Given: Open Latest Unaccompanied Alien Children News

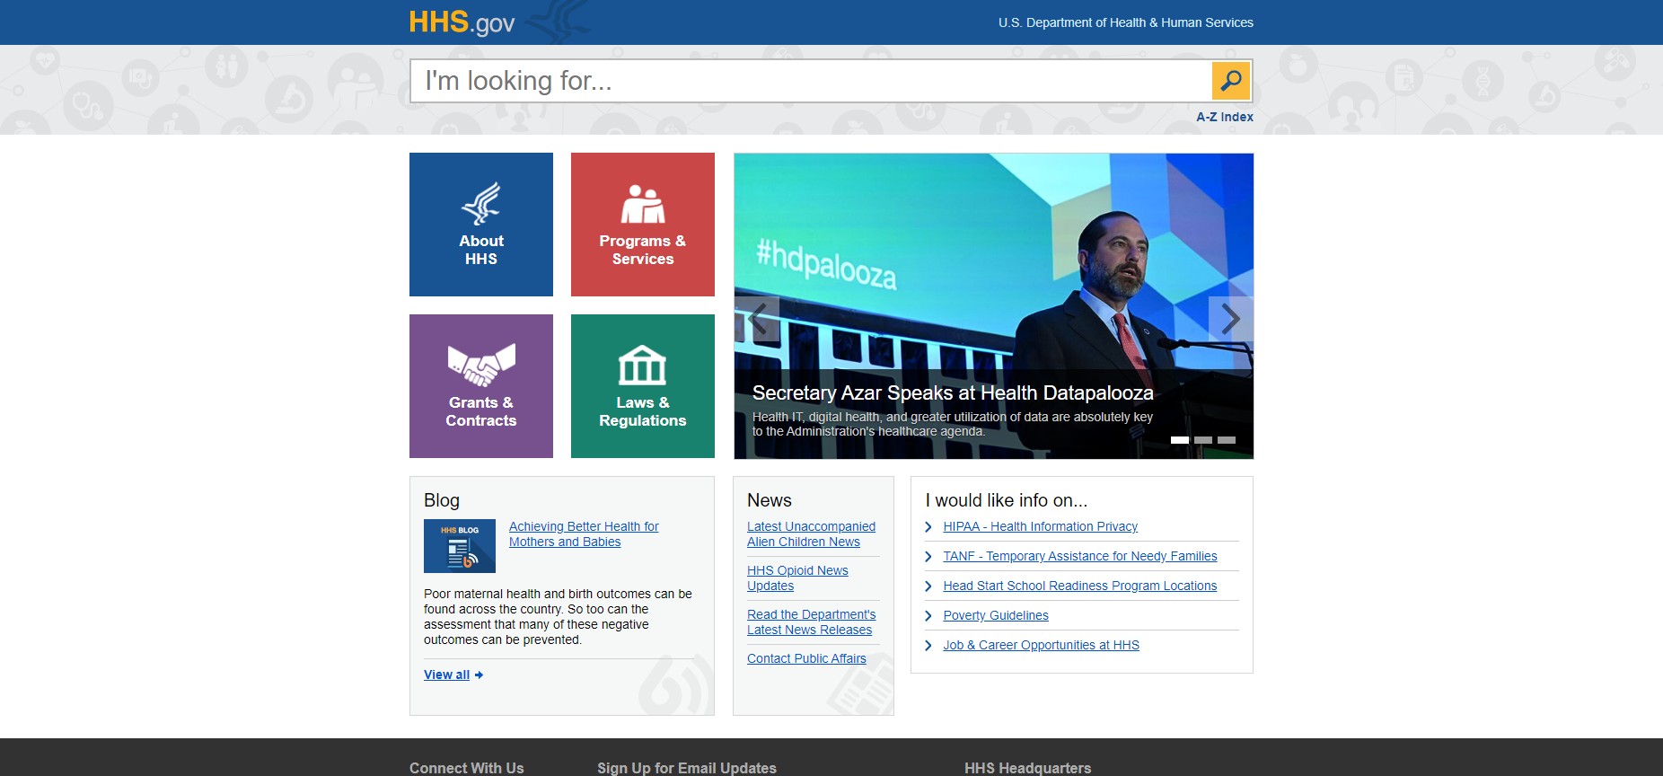Looking at the screenshot, I should click(x=811, y=534).
